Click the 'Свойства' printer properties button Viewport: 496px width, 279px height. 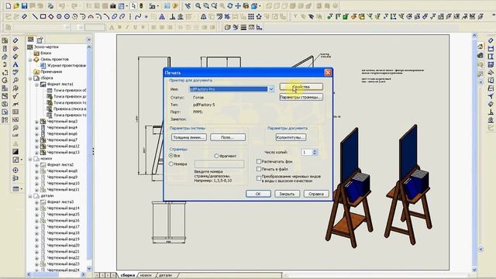(301, 87)
